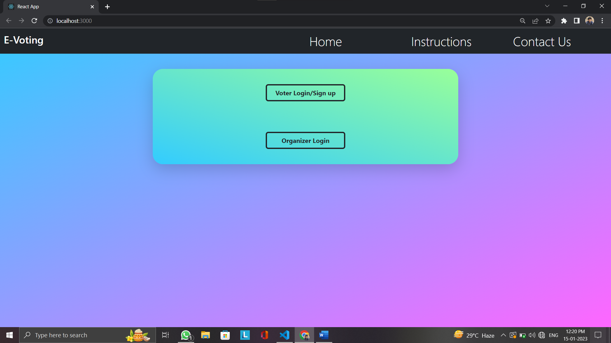Reload the page with the refresh icon
This screenshot has width=611, height=343.
coord(34,21)
